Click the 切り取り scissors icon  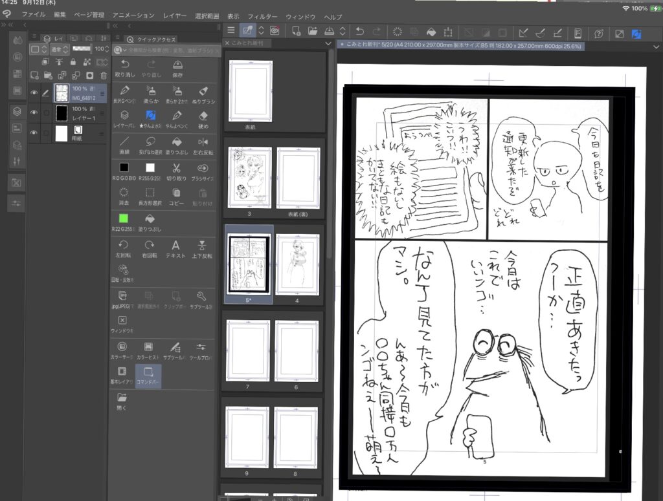pos(175,167)
